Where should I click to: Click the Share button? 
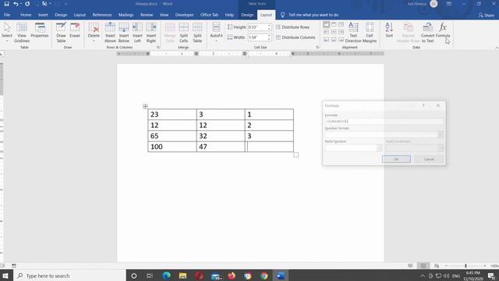click(487, 15)
